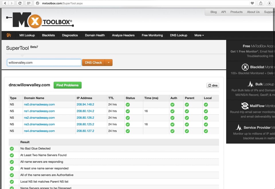Click the Blacklist Monitoring X icon
Image resolution: width=275 pixels, height=189 pixels.
point(245,67)
